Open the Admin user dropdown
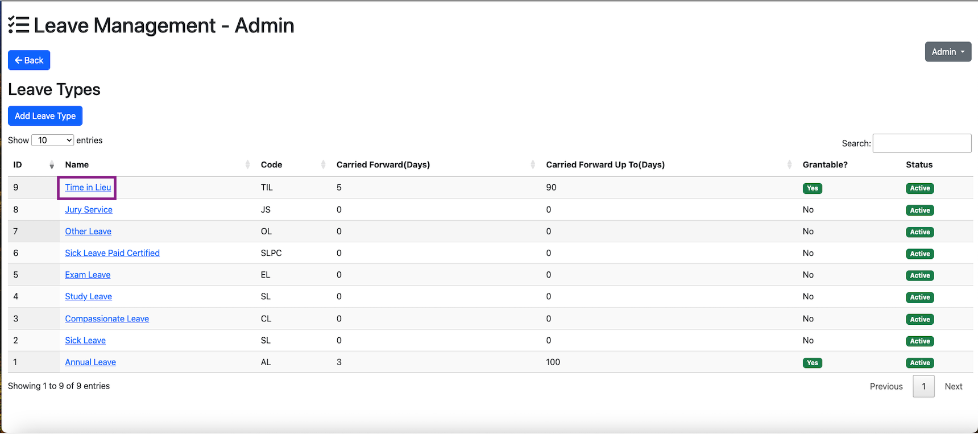 point(947,52)
